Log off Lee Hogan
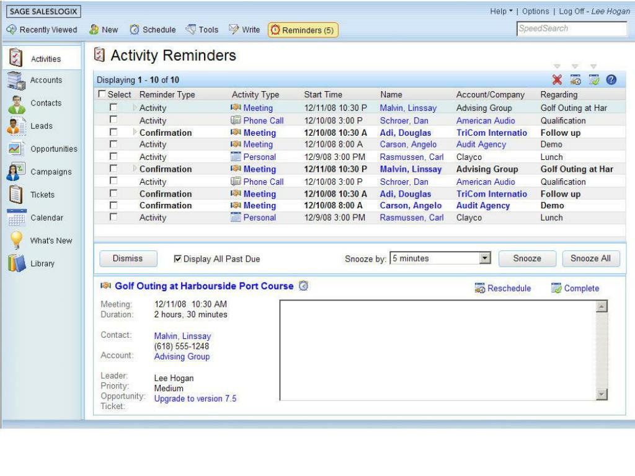Viewport: 635px width, 476px height. point(594,11)
